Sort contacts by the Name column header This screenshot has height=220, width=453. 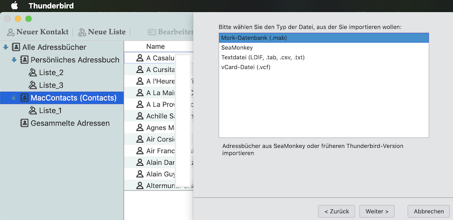point(155,46)
